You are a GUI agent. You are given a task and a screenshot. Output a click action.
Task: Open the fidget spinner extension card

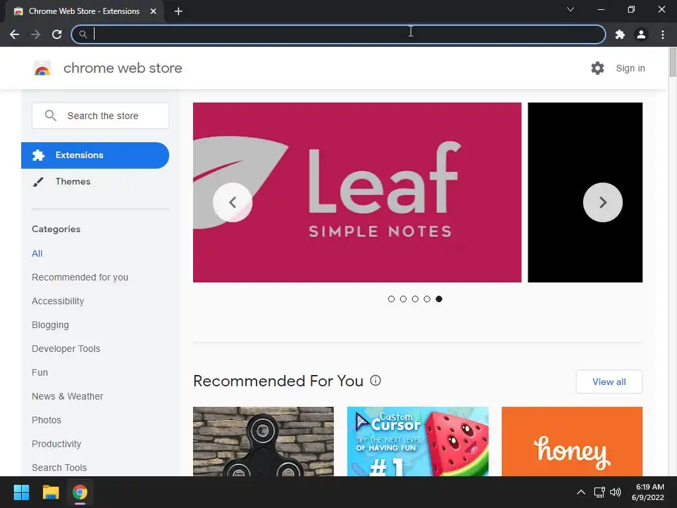pyautogui.click(x=263, y=441)
